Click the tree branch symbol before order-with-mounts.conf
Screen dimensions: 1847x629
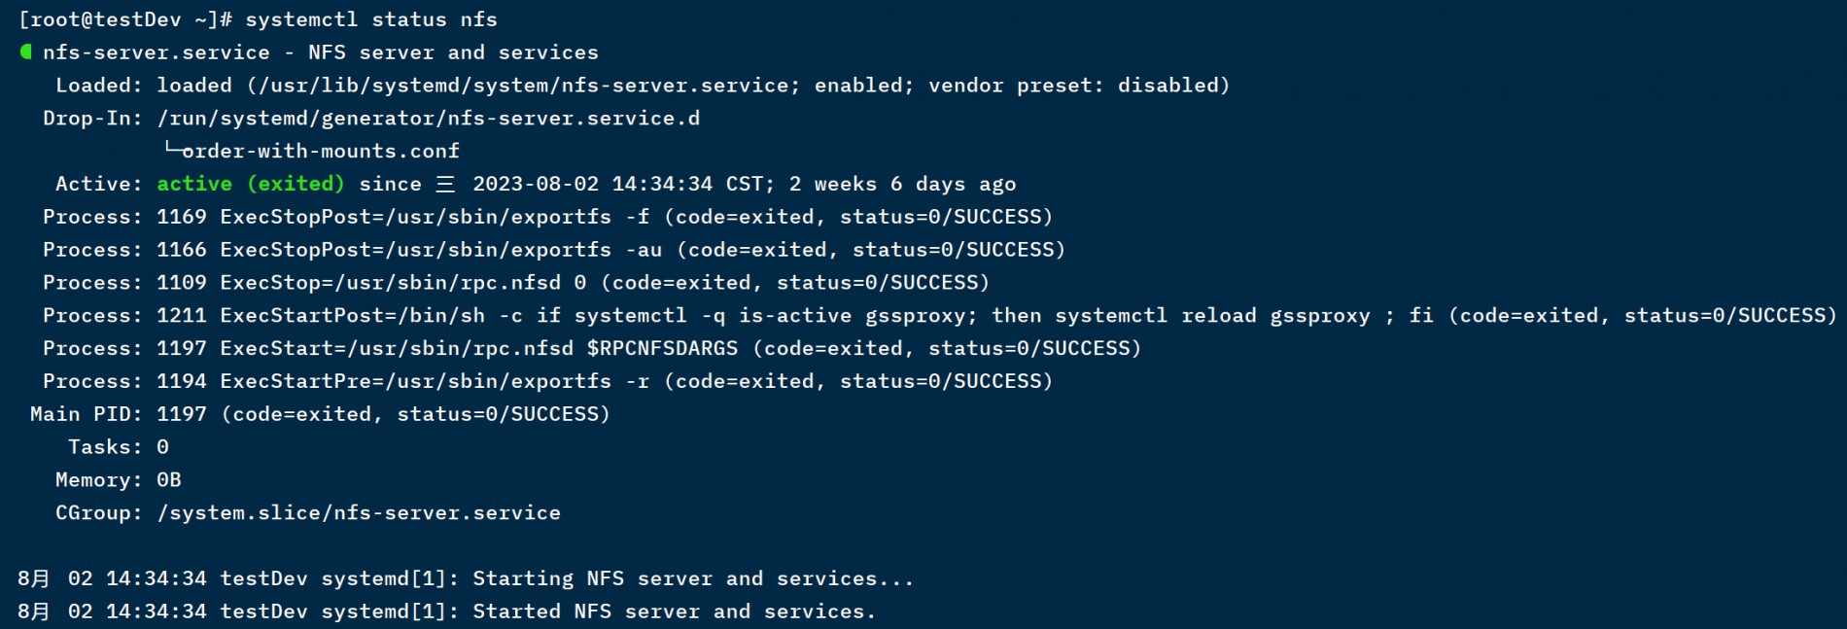(173, 149)
